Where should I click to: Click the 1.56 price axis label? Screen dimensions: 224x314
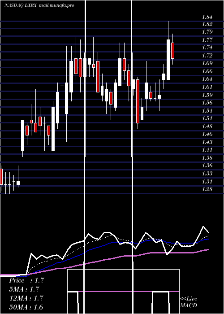click(207, 103)
